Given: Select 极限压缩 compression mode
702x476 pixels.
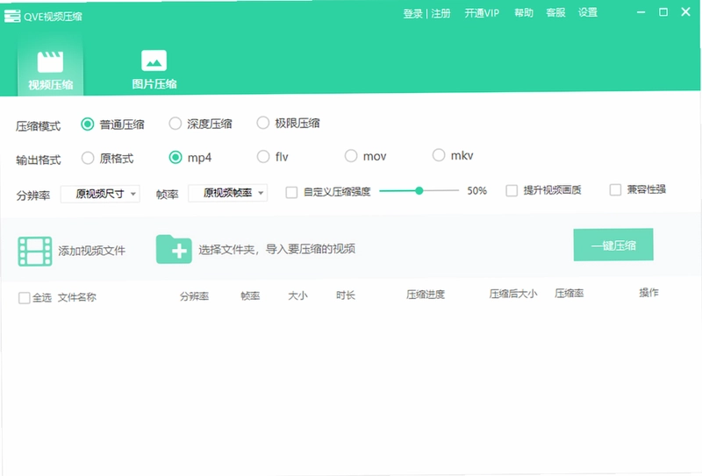Looking at the screenshot, I should (262, 123).
